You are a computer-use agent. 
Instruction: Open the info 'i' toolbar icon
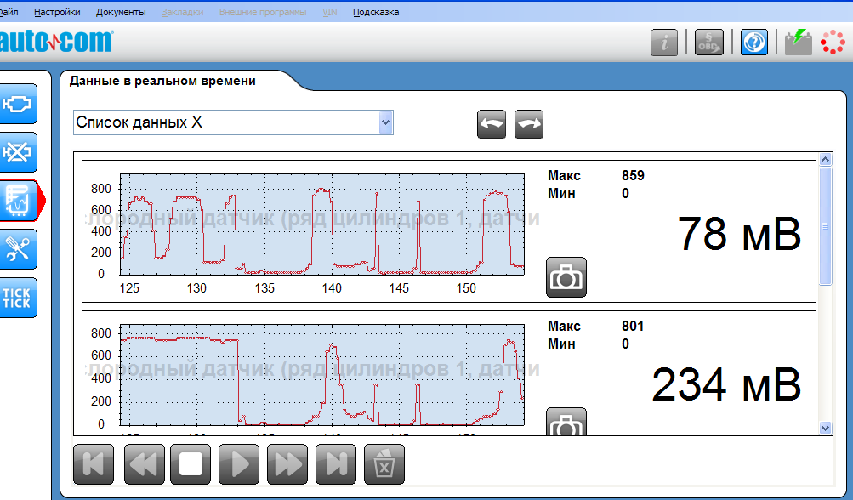point(664,43)
